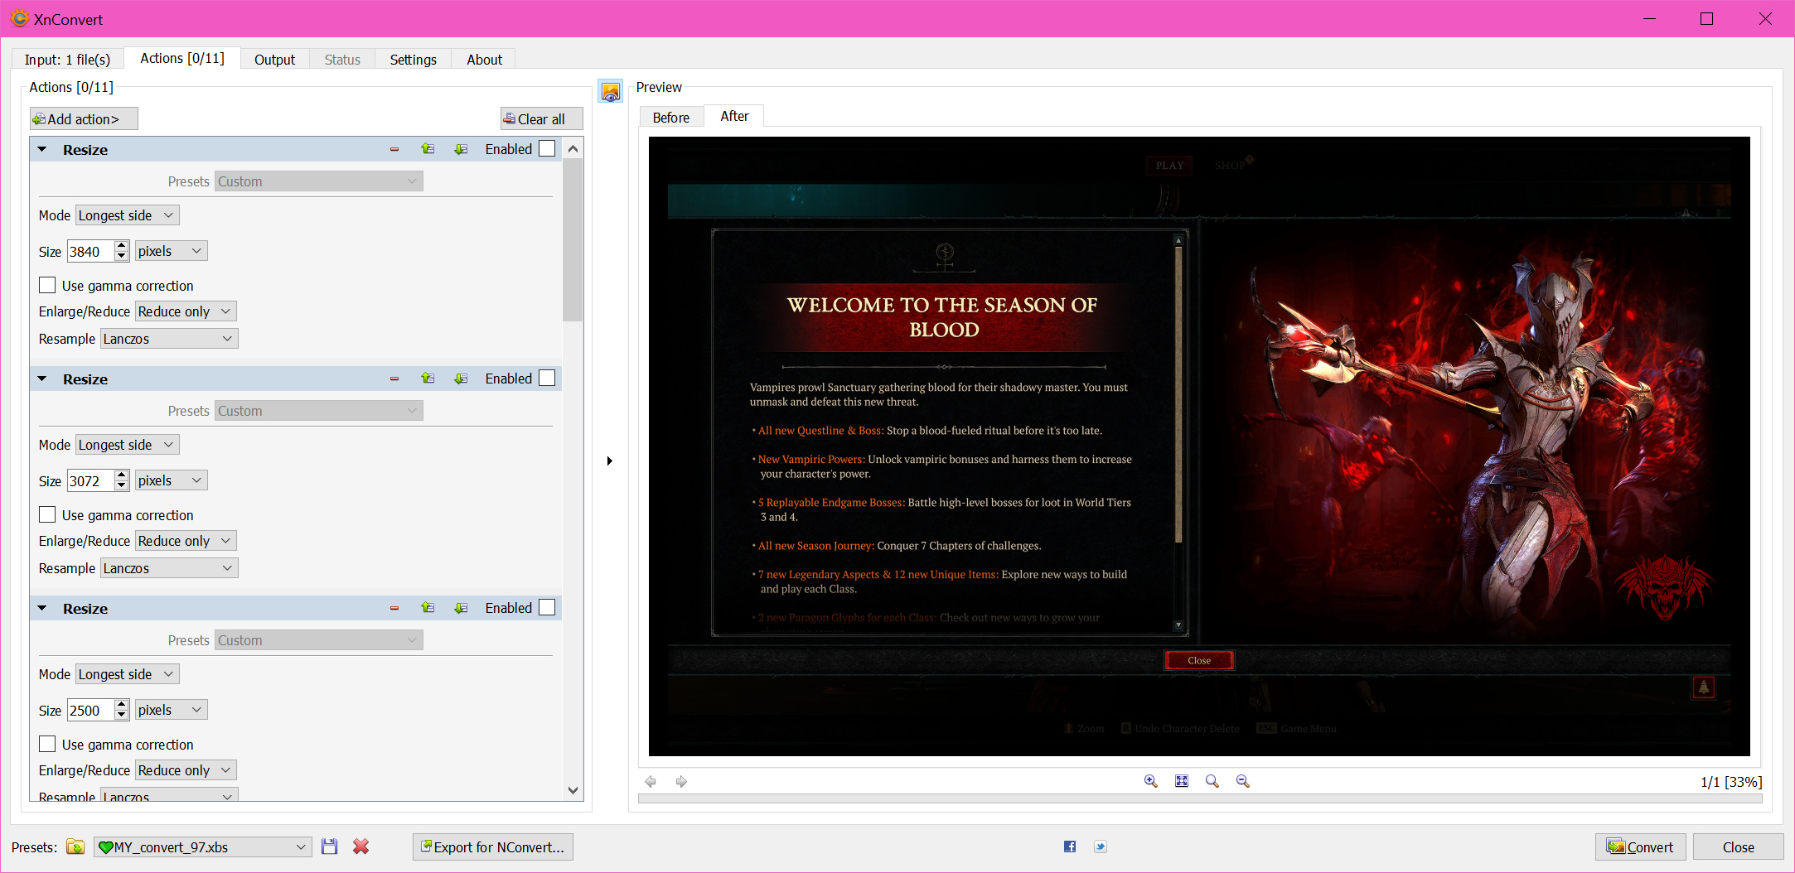Open the Mode dropdown in first Resize
Screen dimensions: 1795x873
(127, 215)
